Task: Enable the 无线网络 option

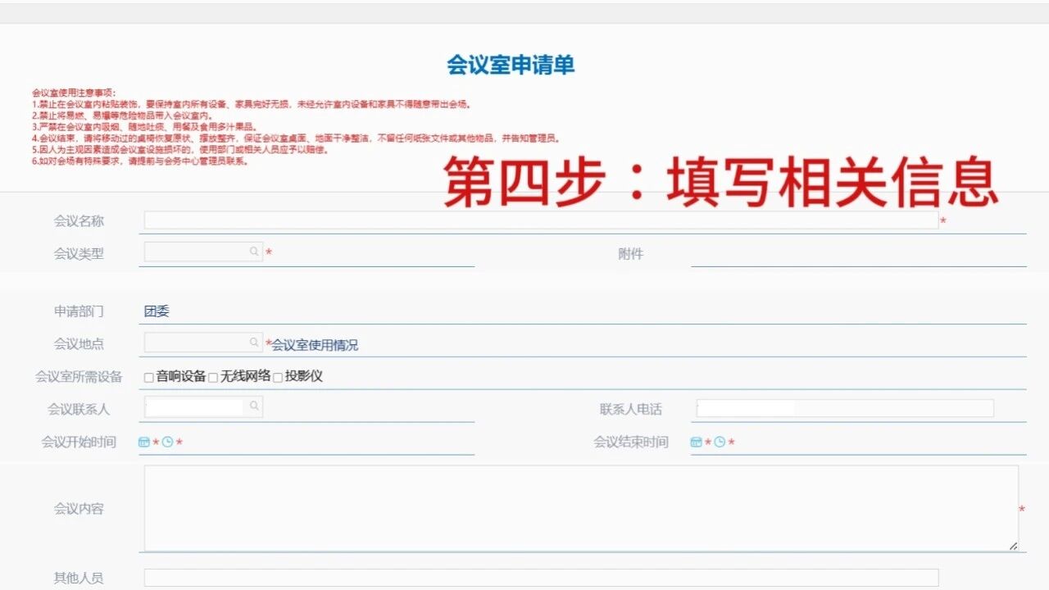Action: 213,377
